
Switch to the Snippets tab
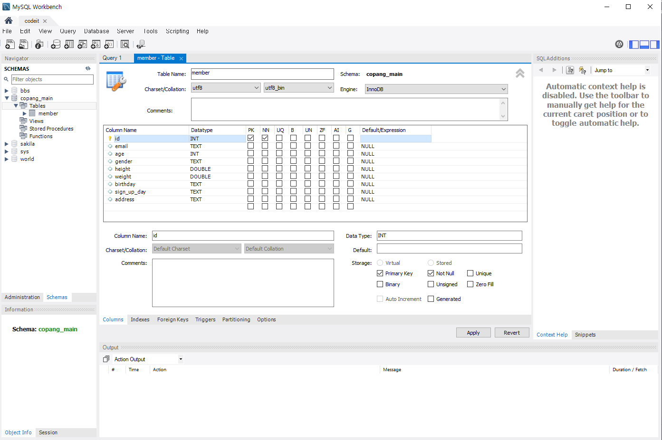585,335
